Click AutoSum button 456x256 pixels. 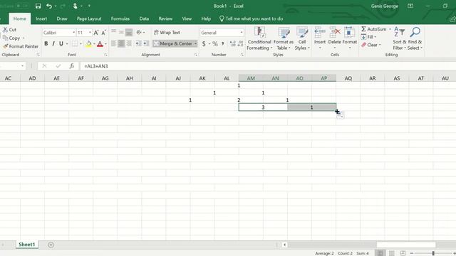(374, 29)
